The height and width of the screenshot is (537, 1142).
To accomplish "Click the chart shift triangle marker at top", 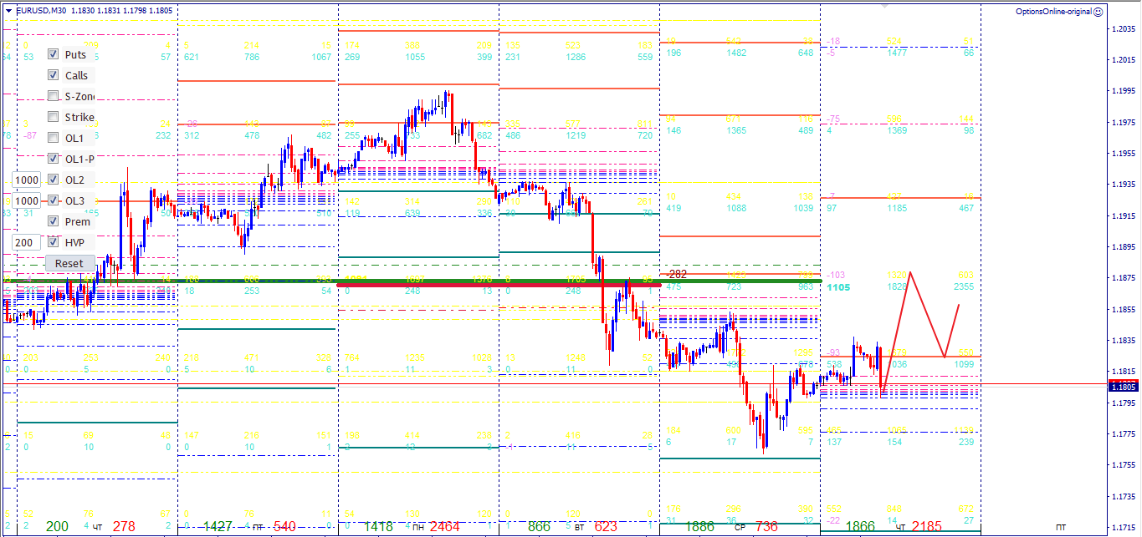I will (x=886, y=5).
